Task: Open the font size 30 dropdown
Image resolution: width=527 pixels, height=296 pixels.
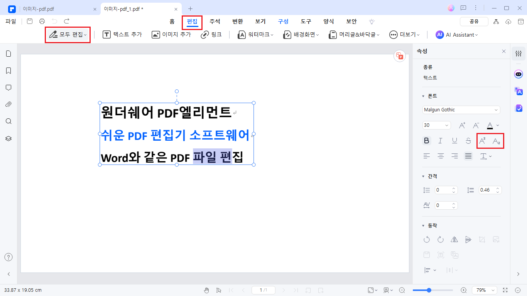Action: click(437, 125)
